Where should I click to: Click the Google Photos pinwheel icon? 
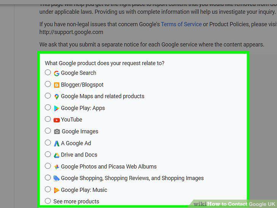[x=57, y=167]
